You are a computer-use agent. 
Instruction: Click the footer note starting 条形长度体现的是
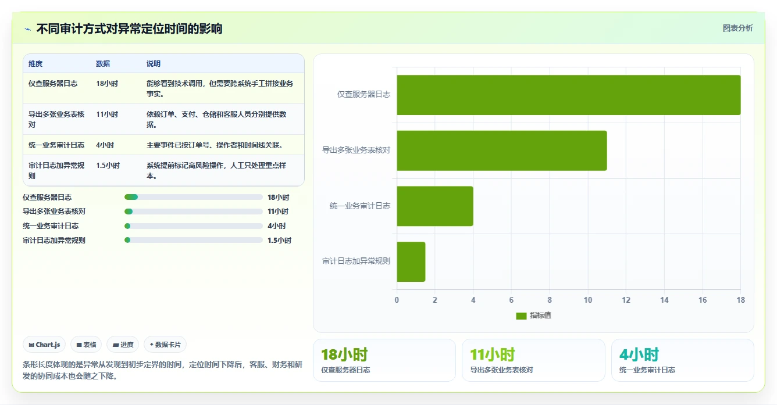tap(162, 370)
